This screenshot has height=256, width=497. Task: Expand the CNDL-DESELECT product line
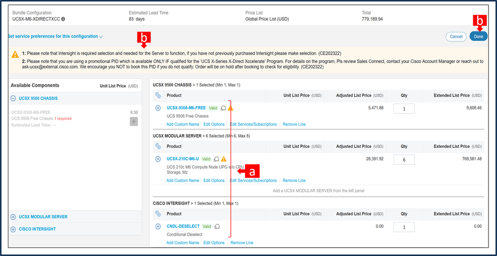158,226
